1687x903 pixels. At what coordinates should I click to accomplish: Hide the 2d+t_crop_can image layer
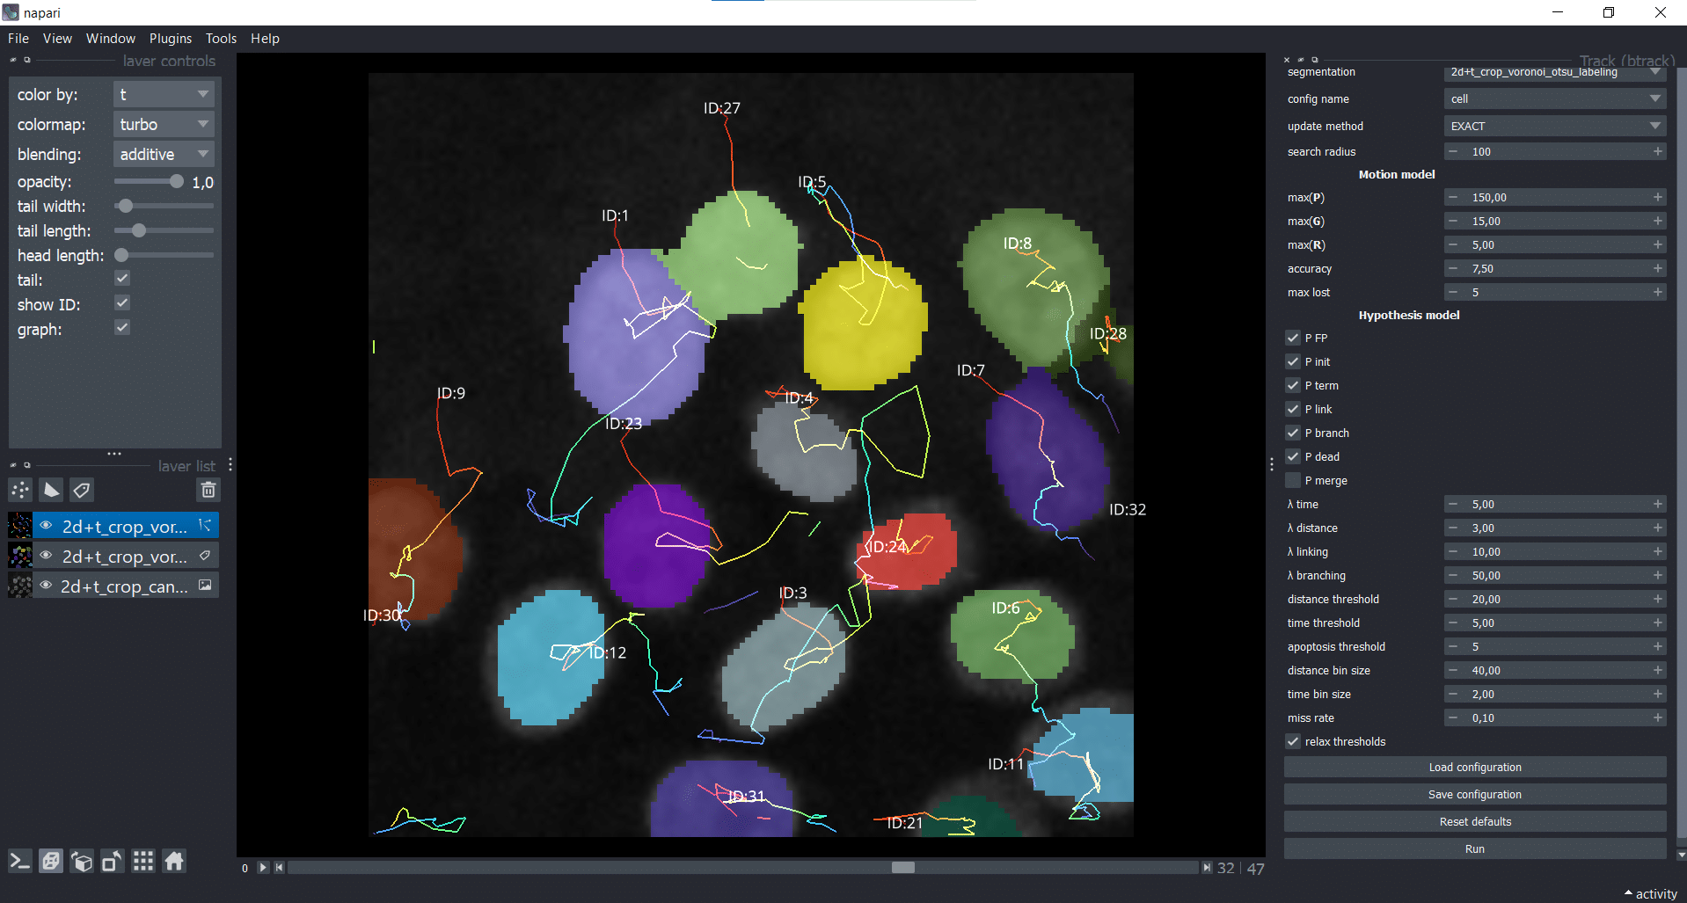[46, 586]
